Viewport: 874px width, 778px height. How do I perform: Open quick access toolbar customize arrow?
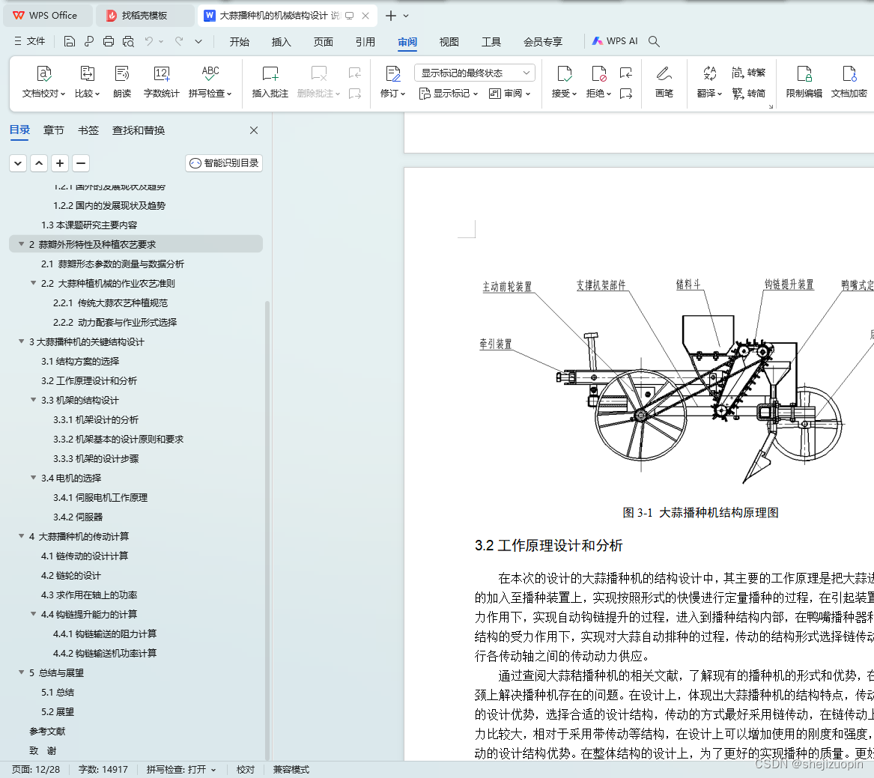pos(198,41)
